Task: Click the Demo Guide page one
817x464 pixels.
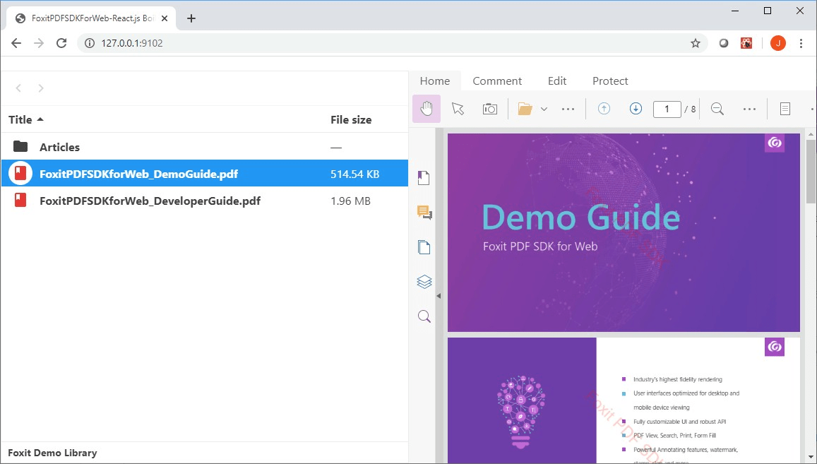Action: point(624,232)
